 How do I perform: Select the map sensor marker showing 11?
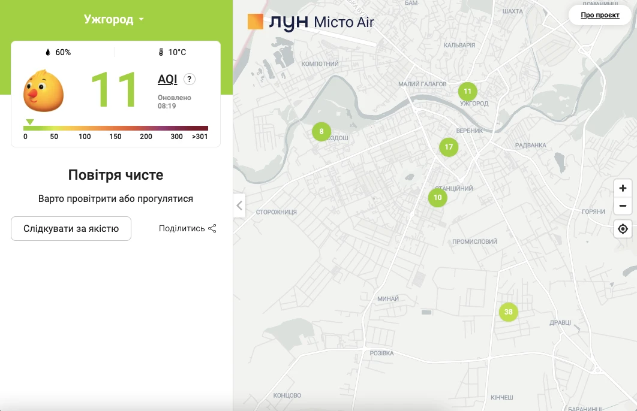point(467,92)
